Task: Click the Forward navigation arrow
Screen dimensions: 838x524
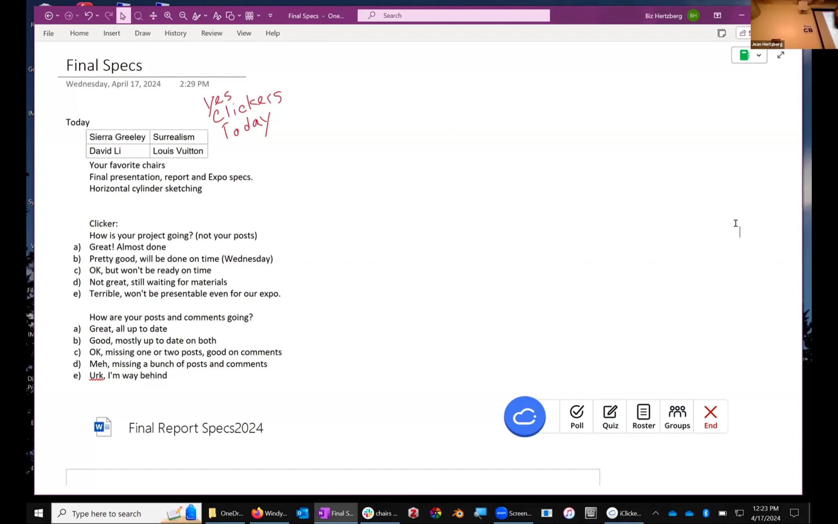Action: click(x=68, y=16)
